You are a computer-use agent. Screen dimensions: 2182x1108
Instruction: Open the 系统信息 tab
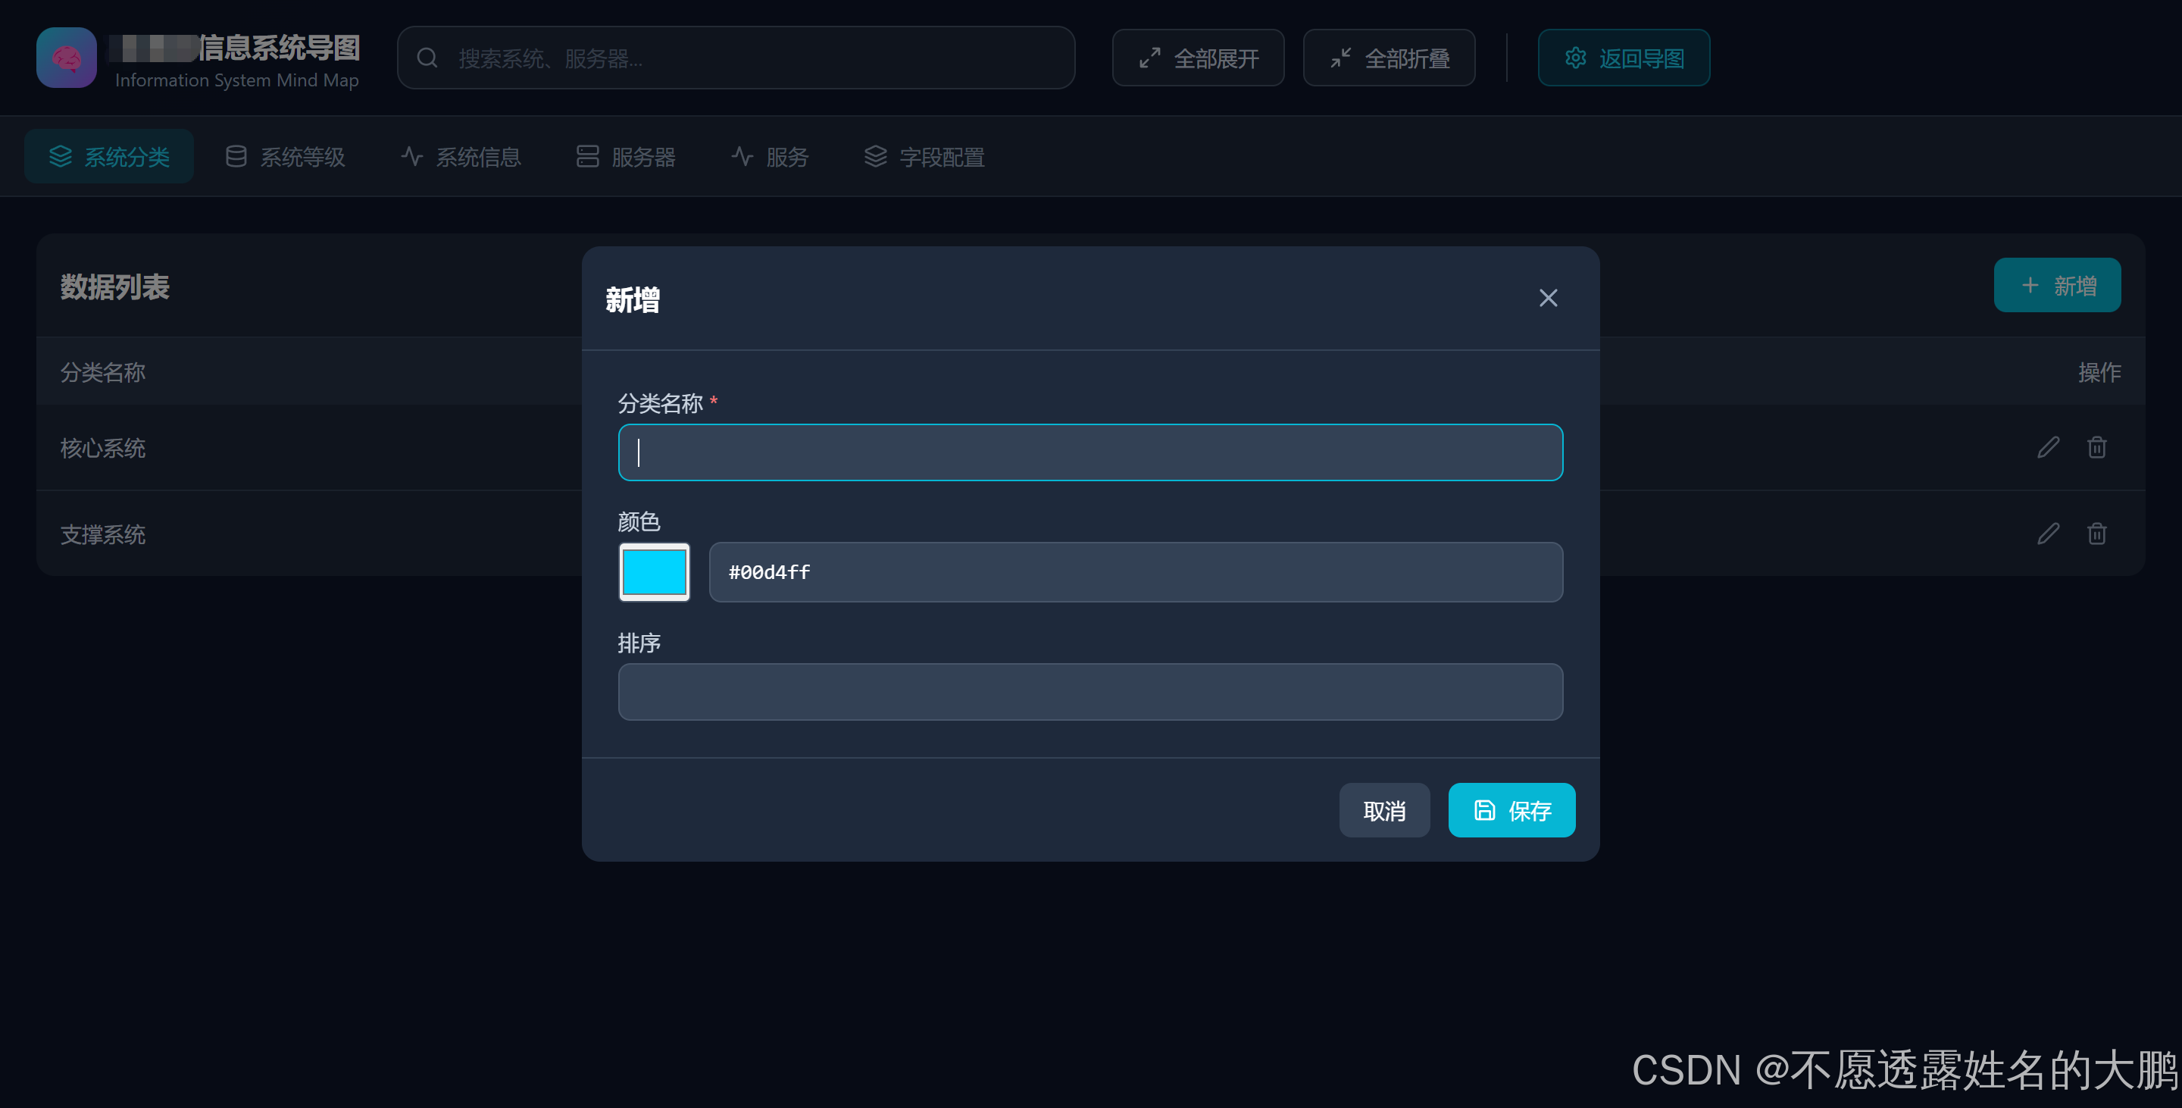click(x=461, y=157)
